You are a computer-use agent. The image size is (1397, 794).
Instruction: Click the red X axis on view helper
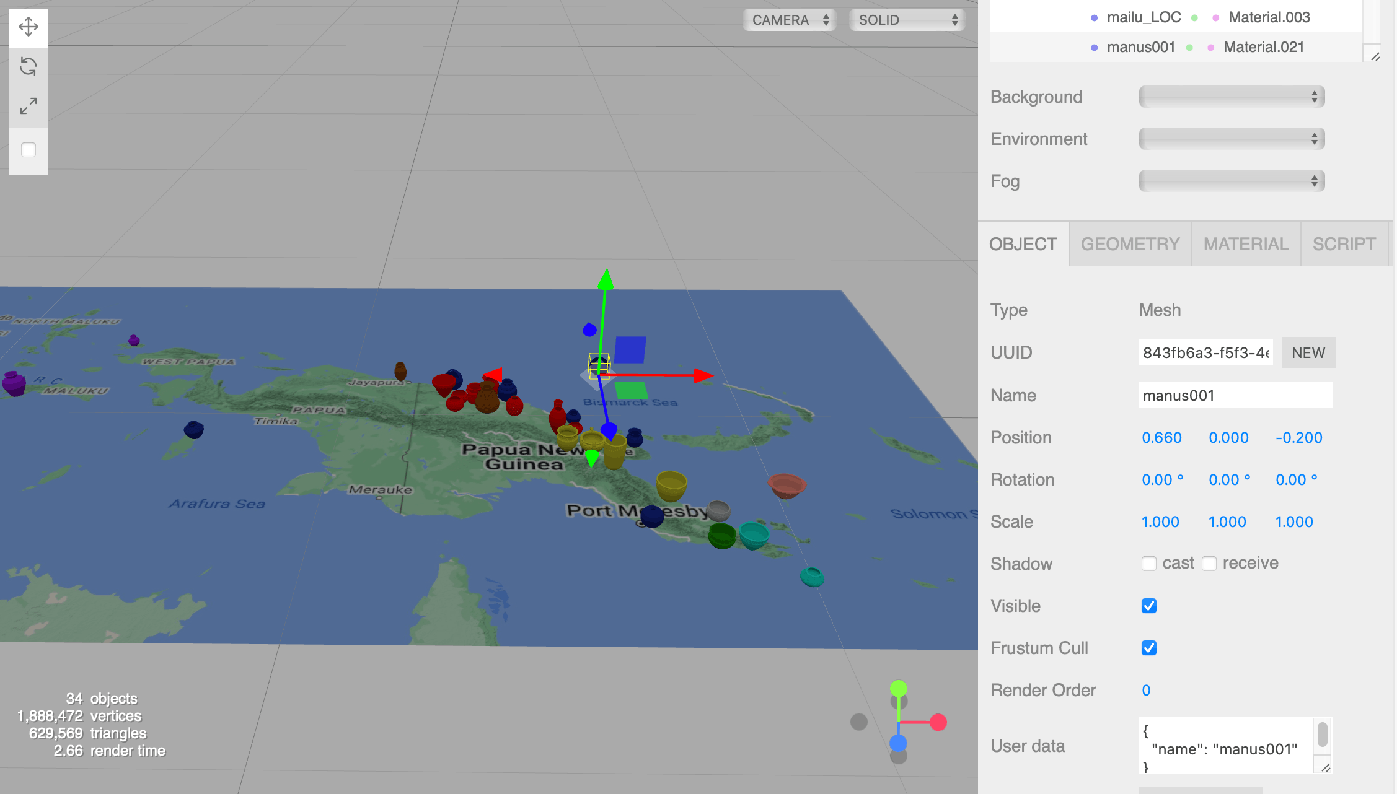(938, 722)
